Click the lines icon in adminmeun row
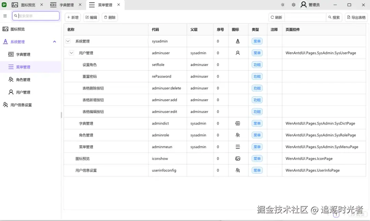Viewport: 370px width, 221px height. tap(238, 147)
